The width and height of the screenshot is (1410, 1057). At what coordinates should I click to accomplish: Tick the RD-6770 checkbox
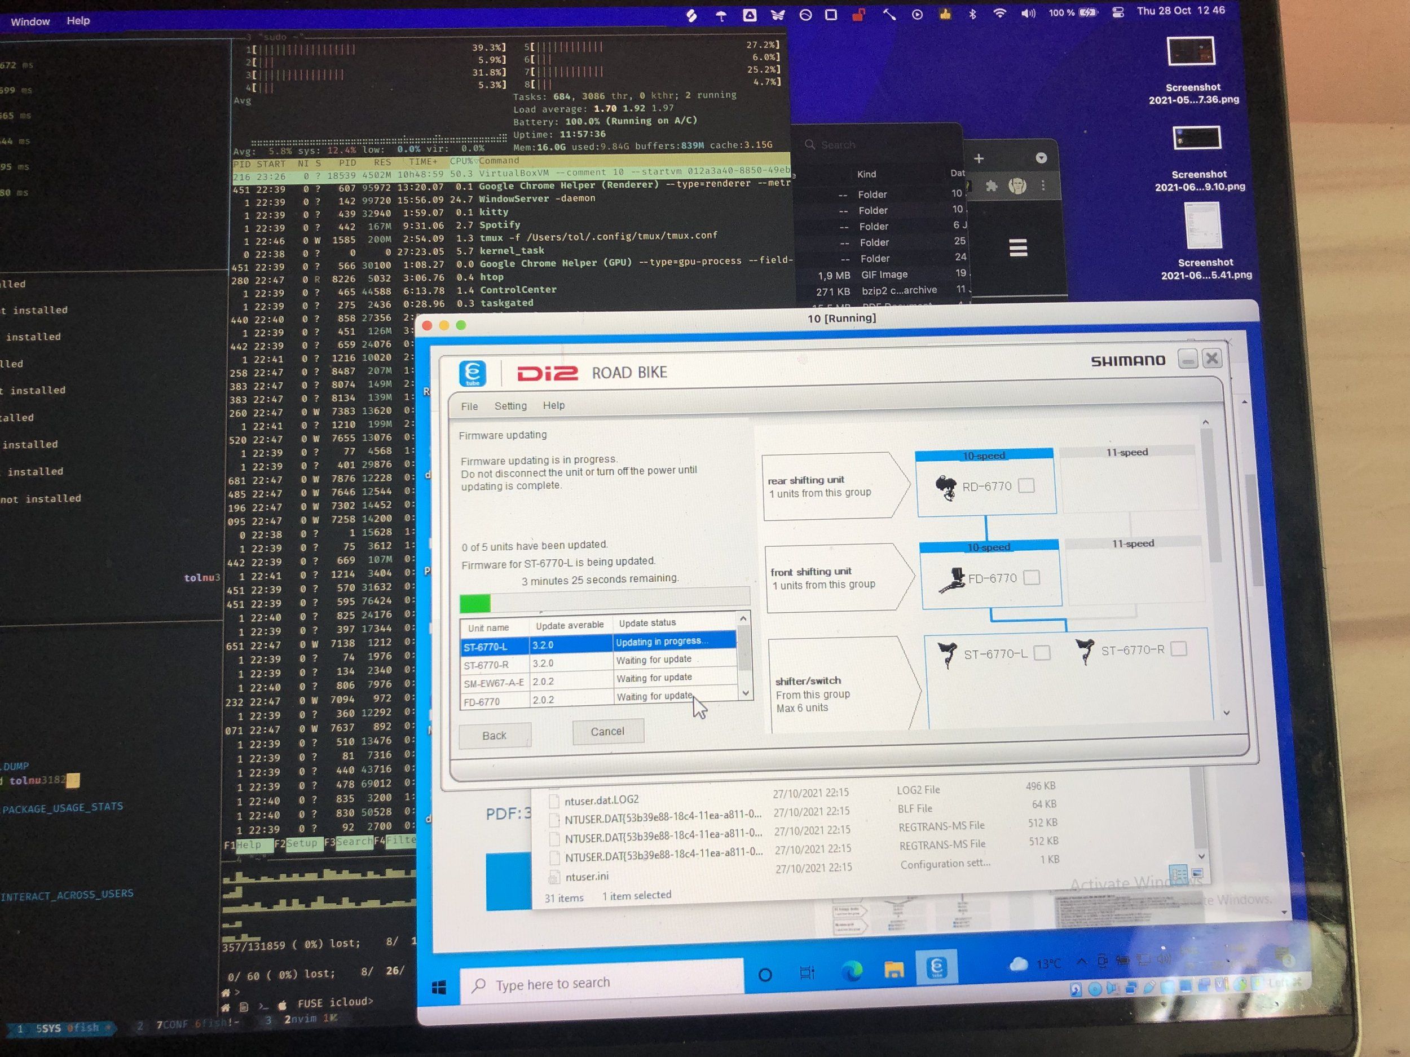[1026, 486]
